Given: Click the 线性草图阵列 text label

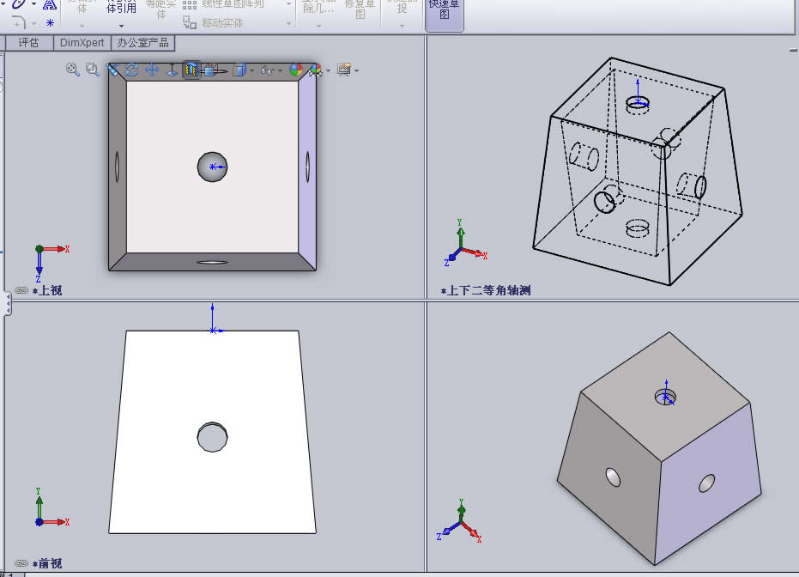Looking at the screenshot, I should click(233, 4).
